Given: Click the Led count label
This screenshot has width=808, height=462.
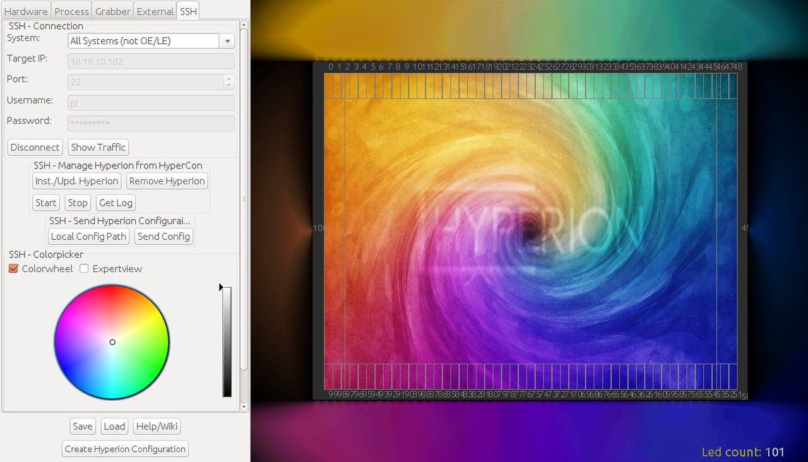Looking at the screenshot, I should point(743,452).
